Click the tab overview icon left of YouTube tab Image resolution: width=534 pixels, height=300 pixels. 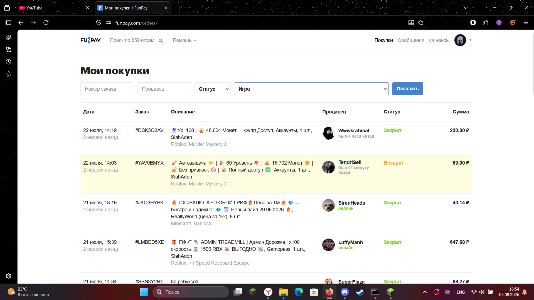coord(7,8)
